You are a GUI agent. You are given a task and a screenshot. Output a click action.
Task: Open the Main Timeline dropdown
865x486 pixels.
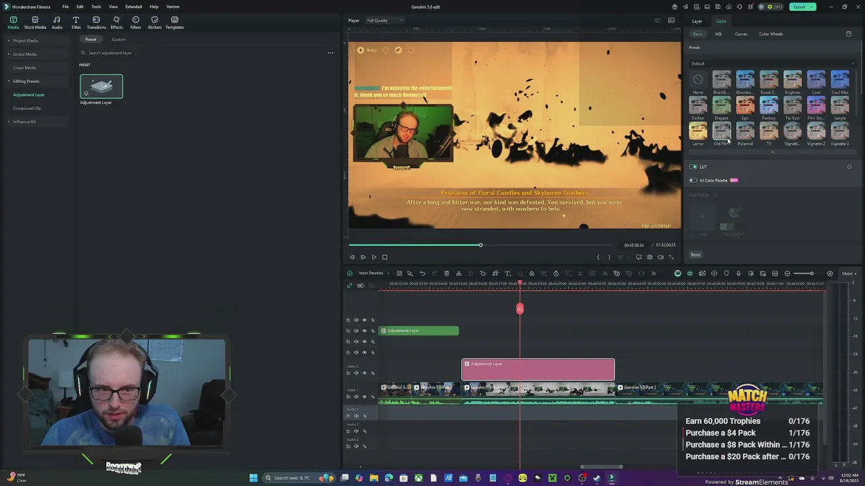click(374, 273)
